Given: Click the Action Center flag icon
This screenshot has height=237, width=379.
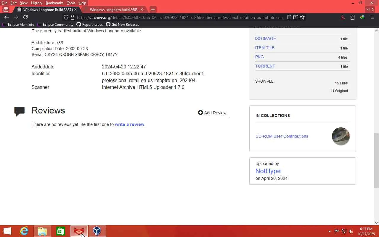Looking at the screenshot, I should click(x=337, y=231).
